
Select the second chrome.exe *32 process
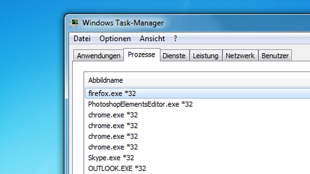pos(197,125)
